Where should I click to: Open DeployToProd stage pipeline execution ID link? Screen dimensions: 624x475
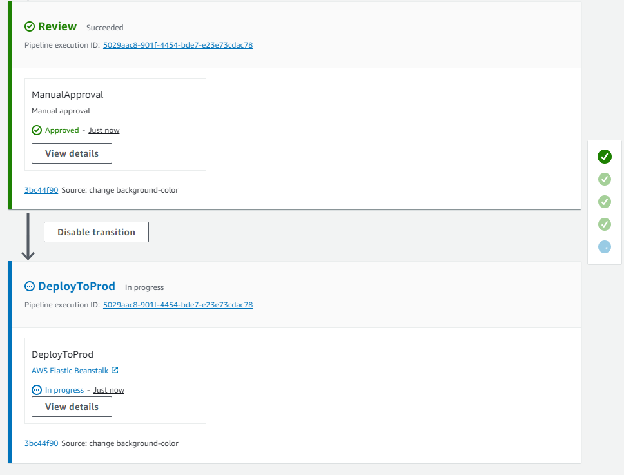pyautogui.click(x=177, y=305)
